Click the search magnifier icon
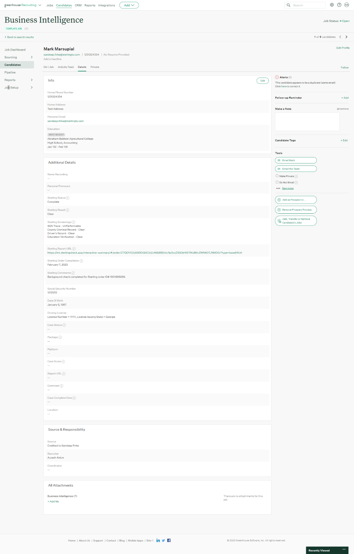Viewport: 354px width, 554px height. pos(288,5)
